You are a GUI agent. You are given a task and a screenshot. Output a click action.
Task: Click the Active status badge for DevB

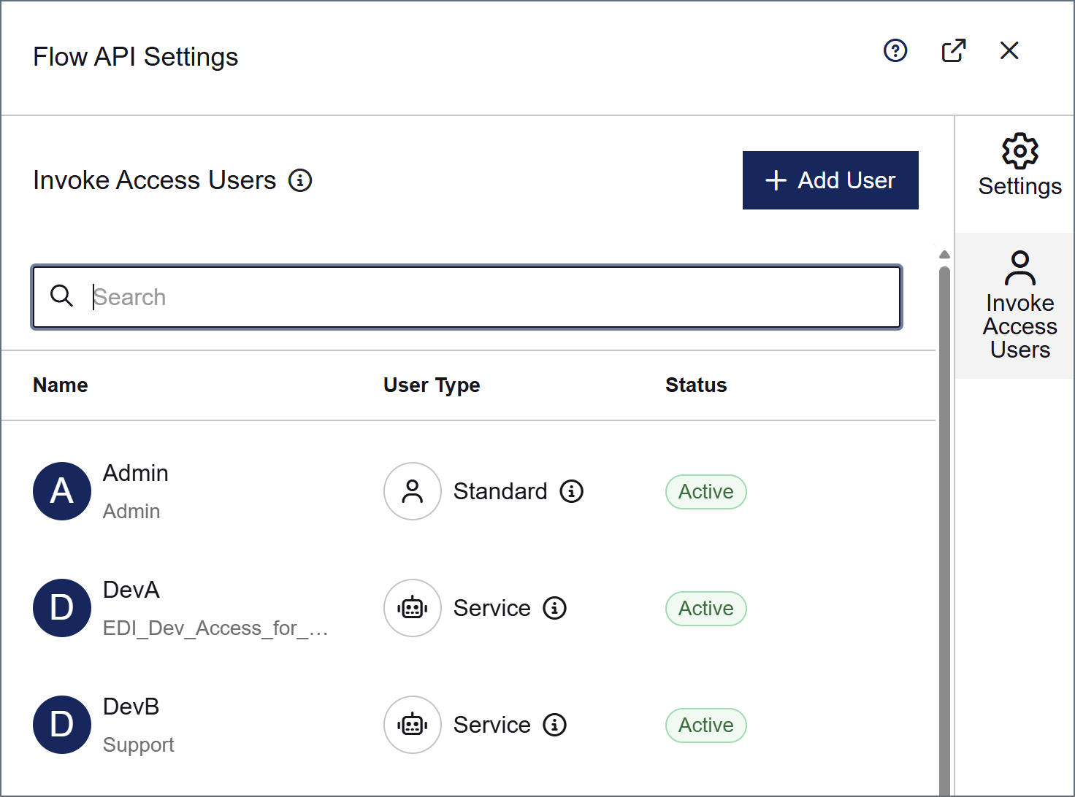tap(706, 725)
